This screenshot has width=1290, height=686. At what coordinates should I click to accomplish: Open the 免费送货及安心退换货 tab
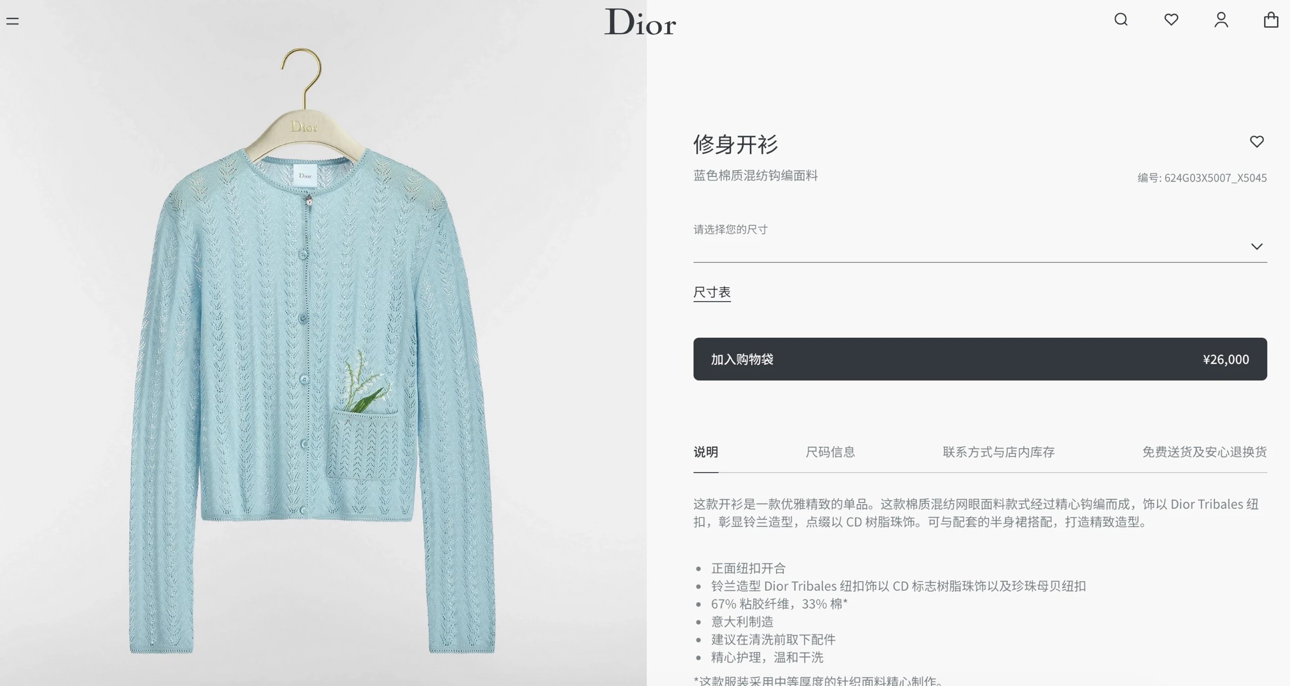[x=1204, y=452]
